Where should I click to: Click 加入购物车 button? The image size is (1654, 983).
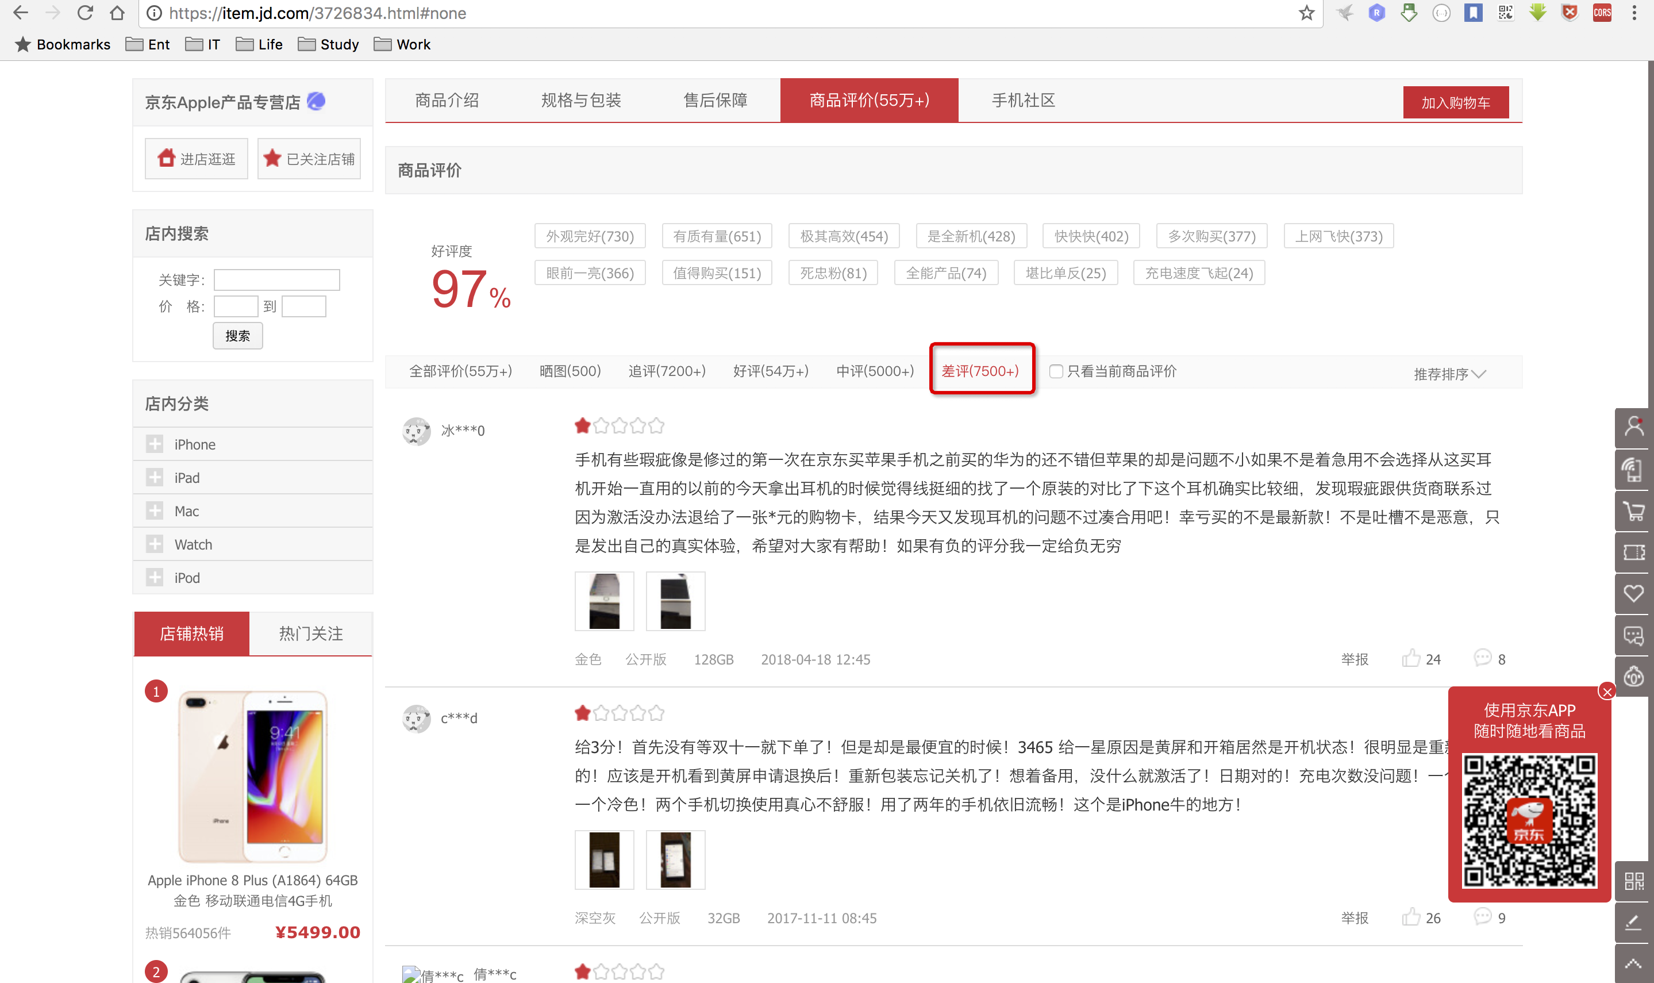pyautogui.click(x=1455, y=103)
